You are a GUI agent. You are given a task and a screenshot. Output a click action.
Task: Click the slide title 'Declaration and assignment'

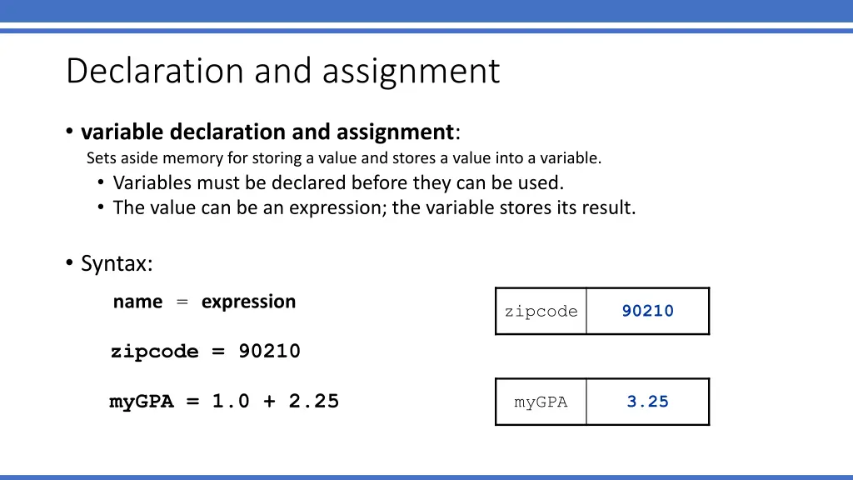click(283, 72)
